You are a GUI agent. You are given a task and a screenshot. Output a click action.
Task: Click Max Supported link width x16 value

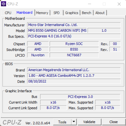click(x=108, y=102)
